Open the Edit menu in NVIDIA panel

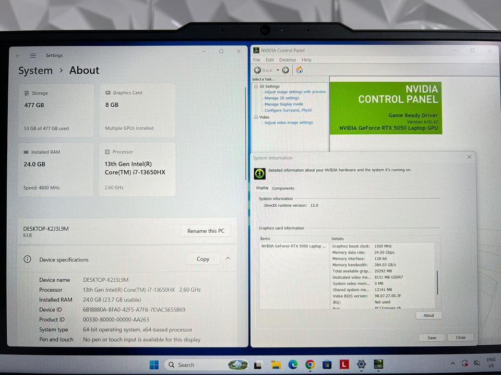(x=270, y=59)
